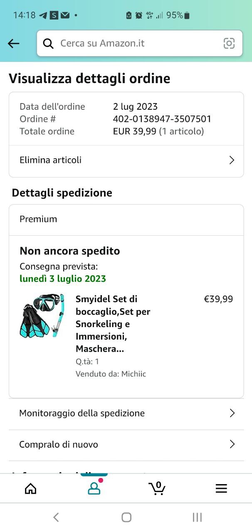Image resolution: width=252 pixels, height=532 pixels.
Task: Open the Compralo di nuovo chevron
Action: click(x=232, y=444)
